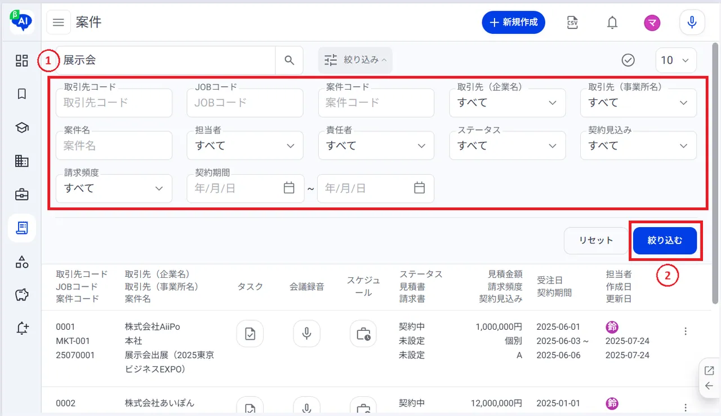Click the checkmark circle icon
721x416 pixels.
pyautogui.click(x=628, y=60)
